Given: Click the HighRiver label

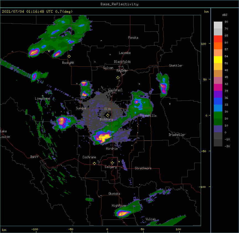Looking at the screenshot, I should point(119,206).
